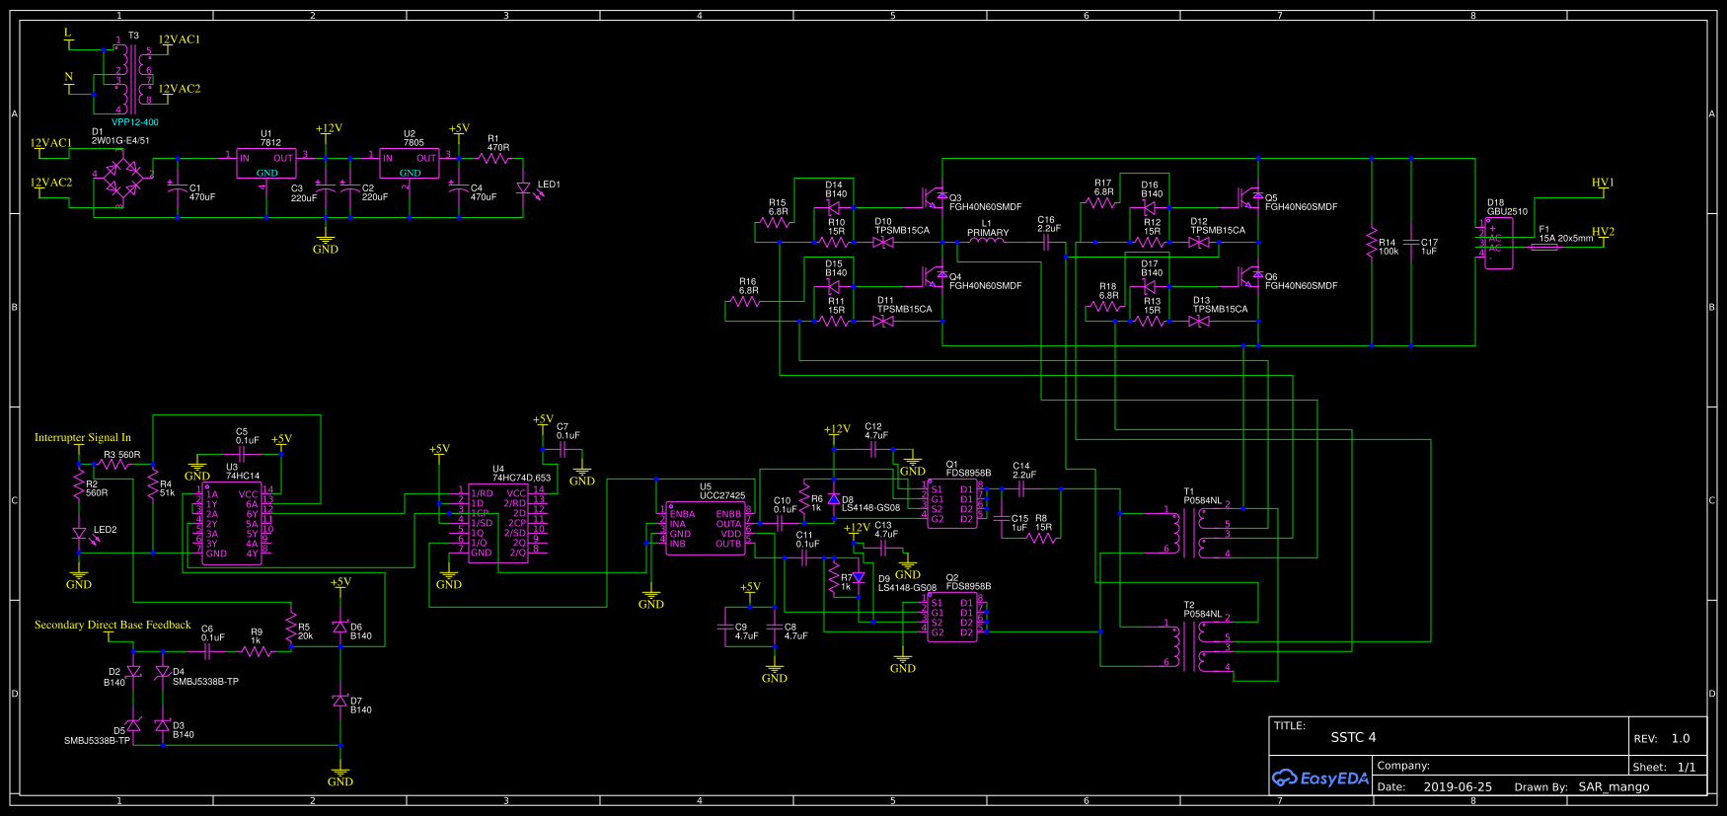Click the U3 74HC14 inverter chip
The width and height of the screenshot is (1727, 816).
point(231,524)
